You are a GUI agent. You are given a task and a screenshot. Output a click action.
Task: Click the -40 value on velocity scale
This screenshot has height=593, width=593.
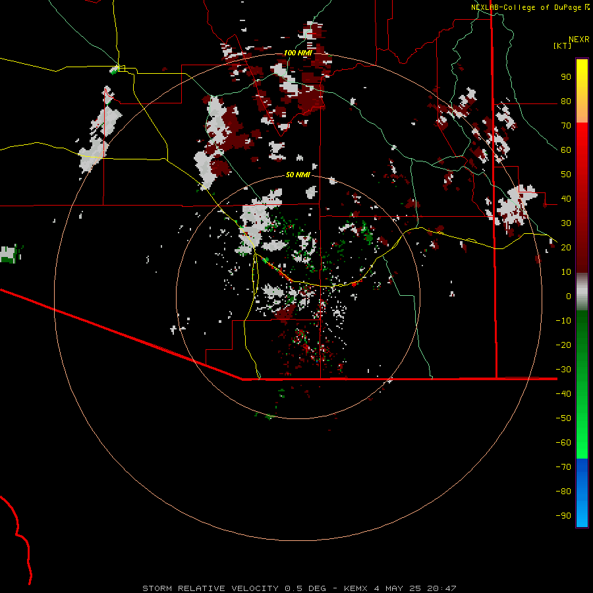563,394
